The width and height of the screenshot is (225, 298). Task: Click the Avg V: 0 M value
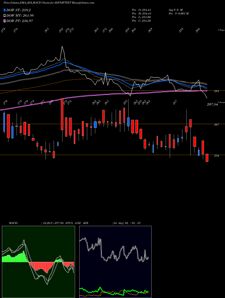click(x=175, y=9)
